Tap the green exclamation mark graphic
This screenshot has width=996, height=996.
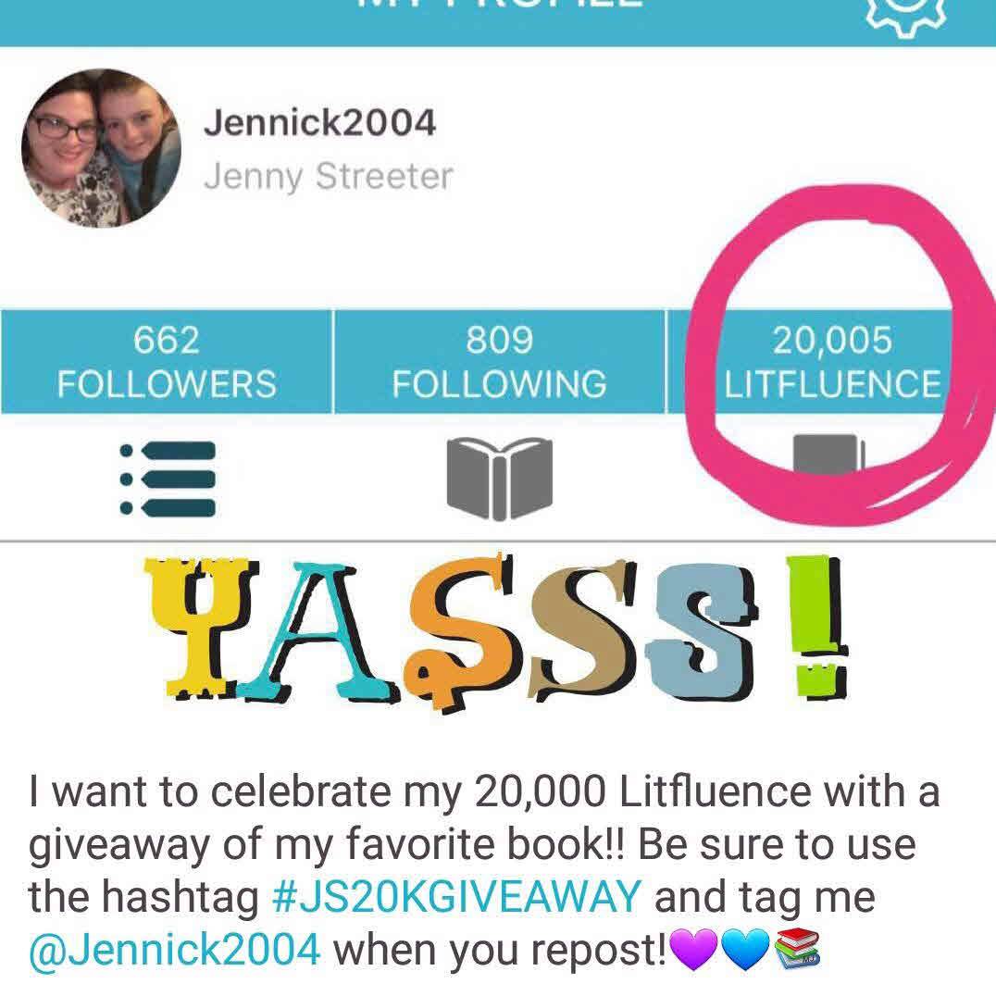815,627
